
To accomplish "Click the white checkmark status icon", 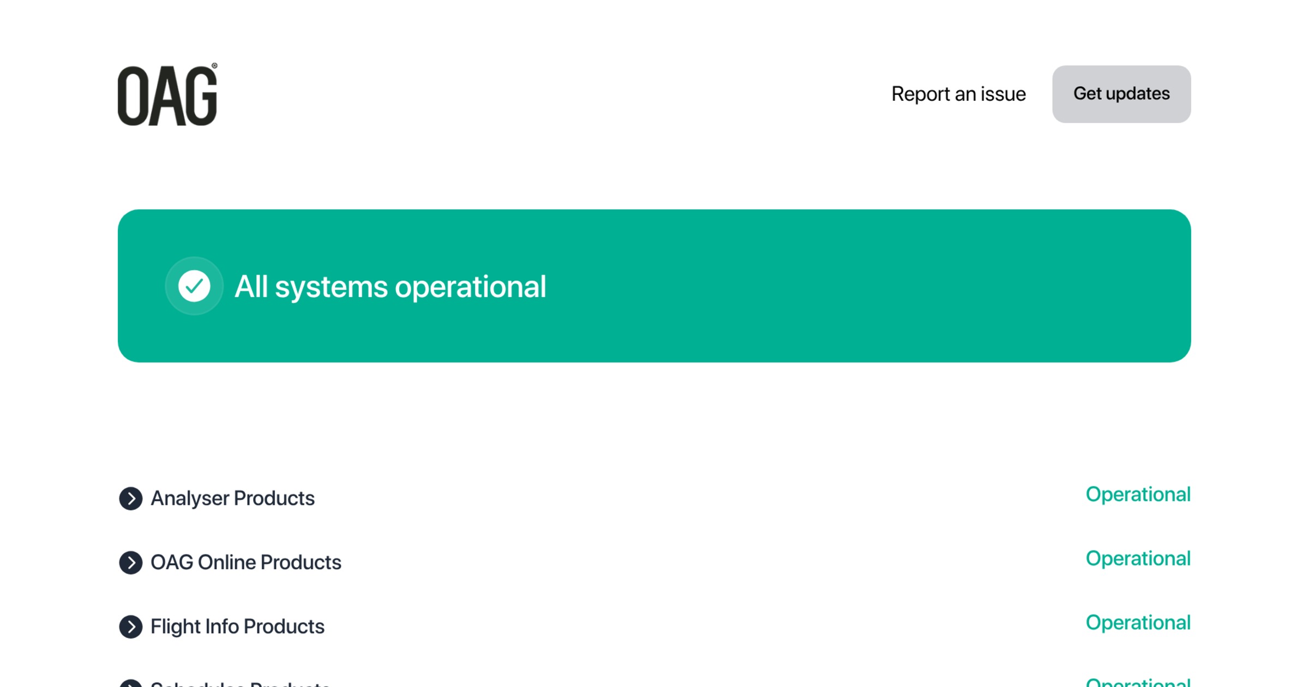I will 194,286.
